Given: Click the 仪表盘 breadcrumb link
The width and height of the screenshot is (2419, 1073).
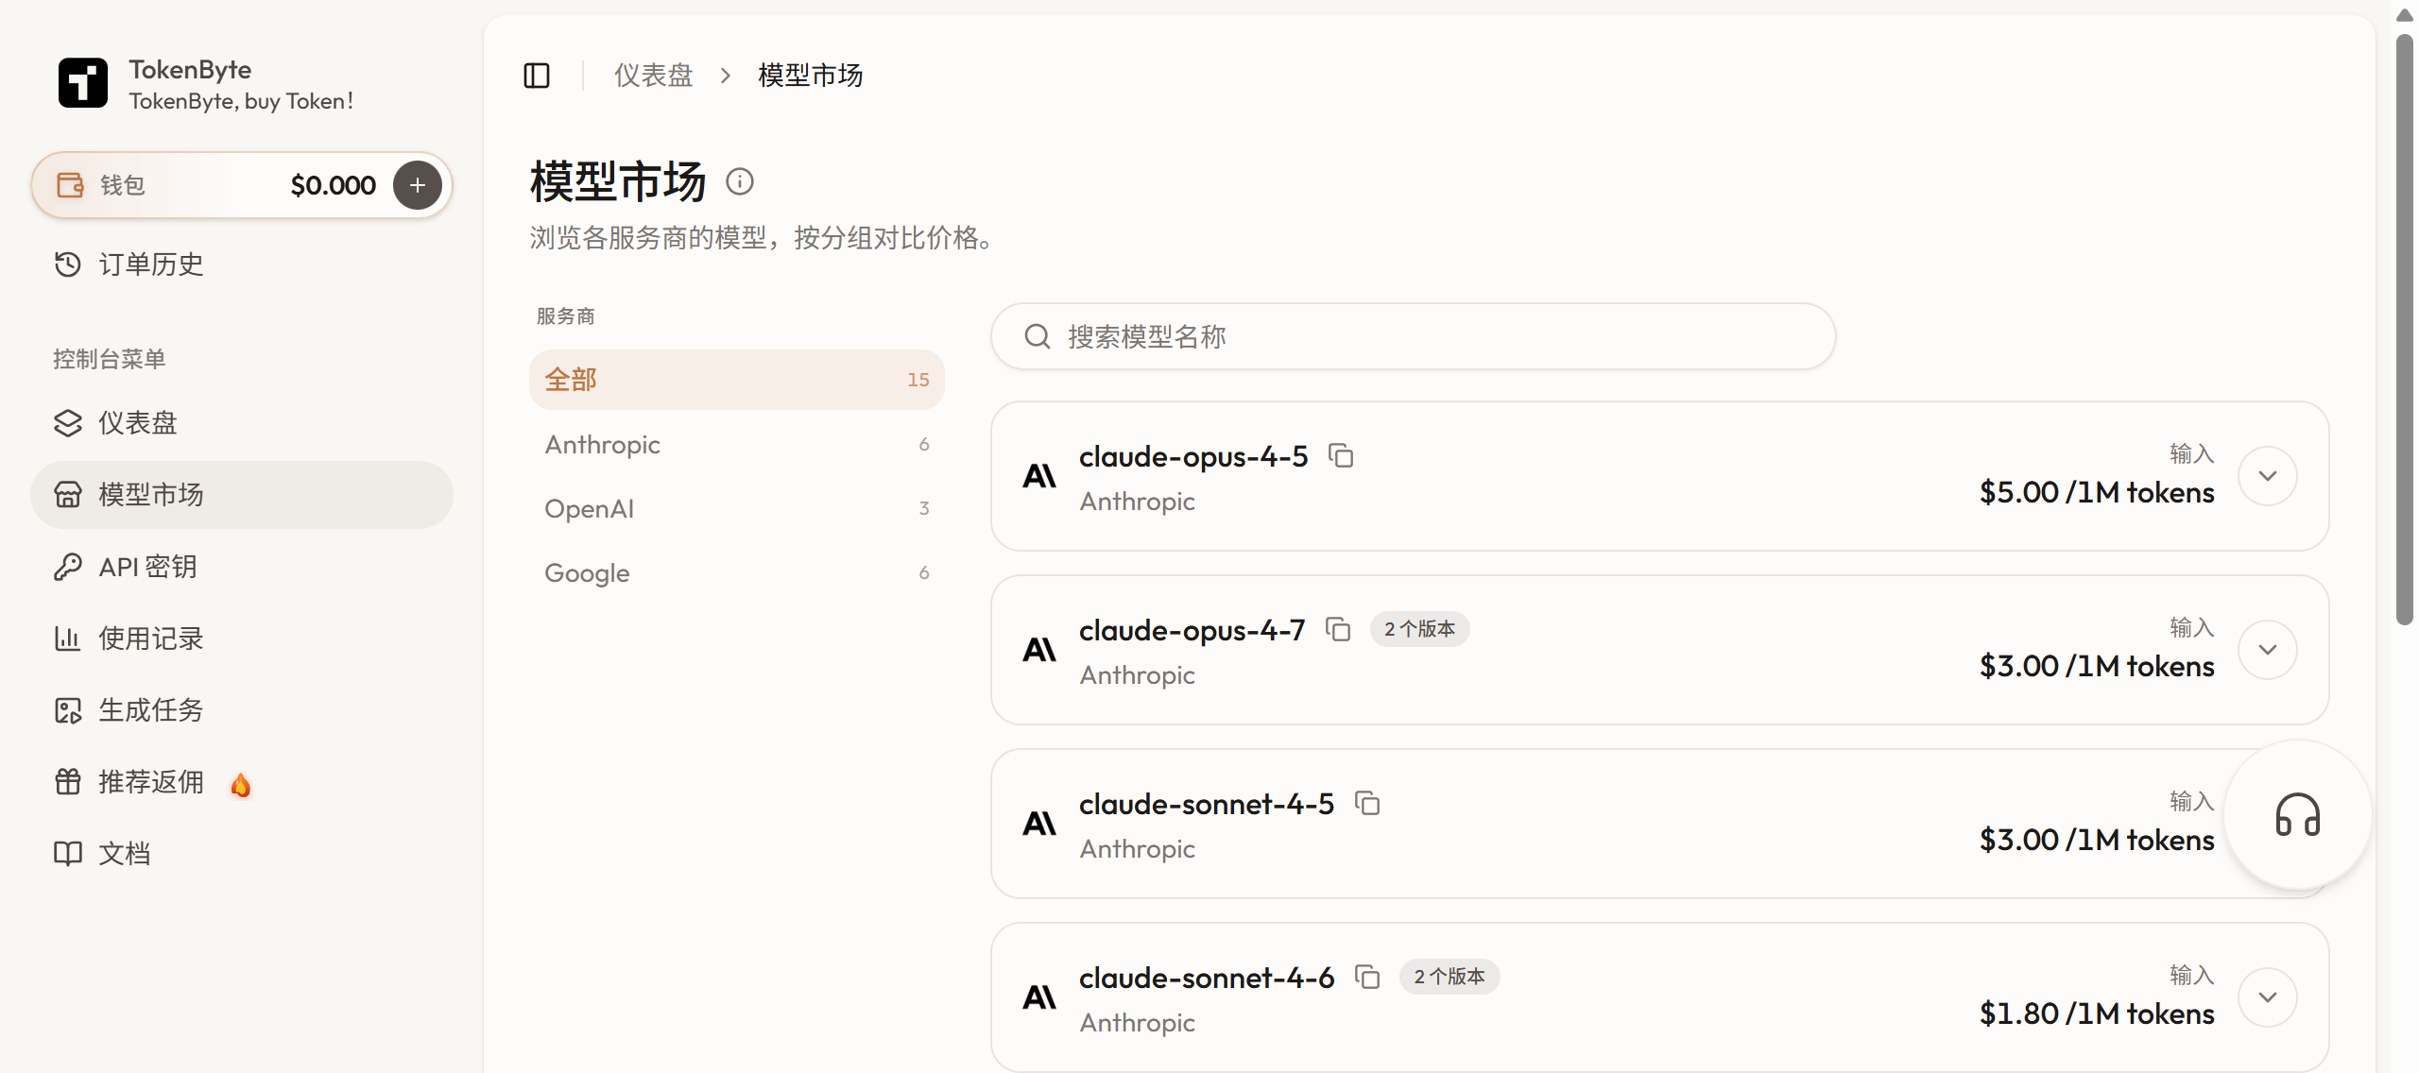Looking at the screenshot, I should (654, 76).
